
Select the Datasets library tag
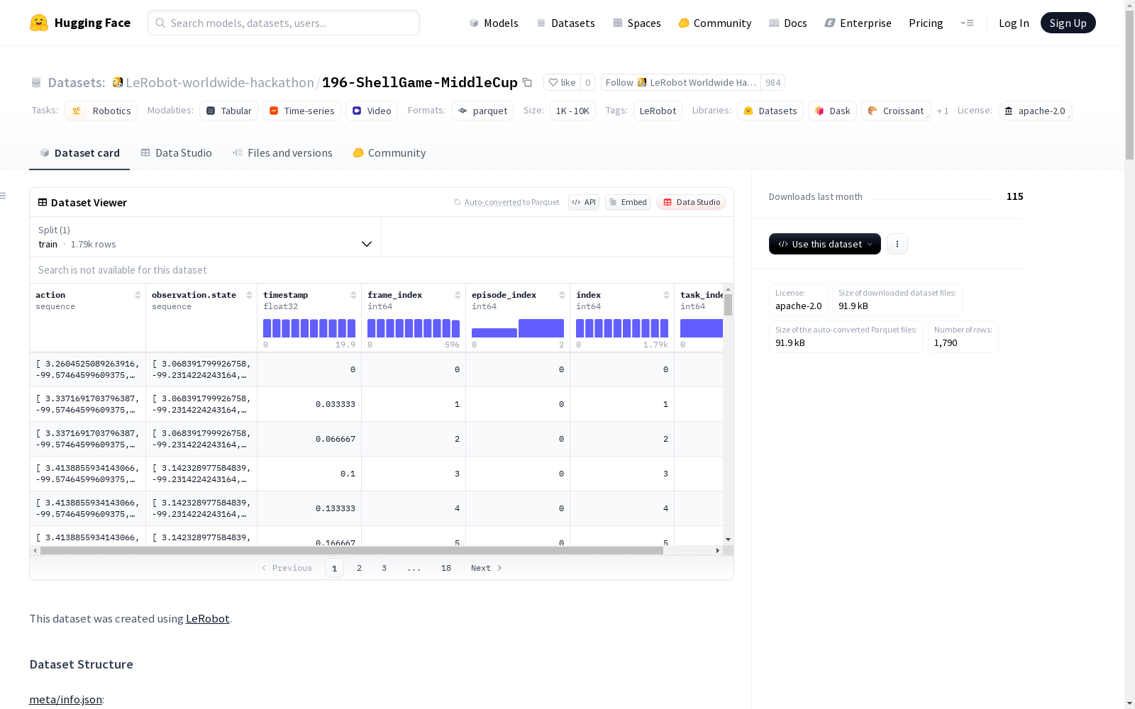pos(770,111)
